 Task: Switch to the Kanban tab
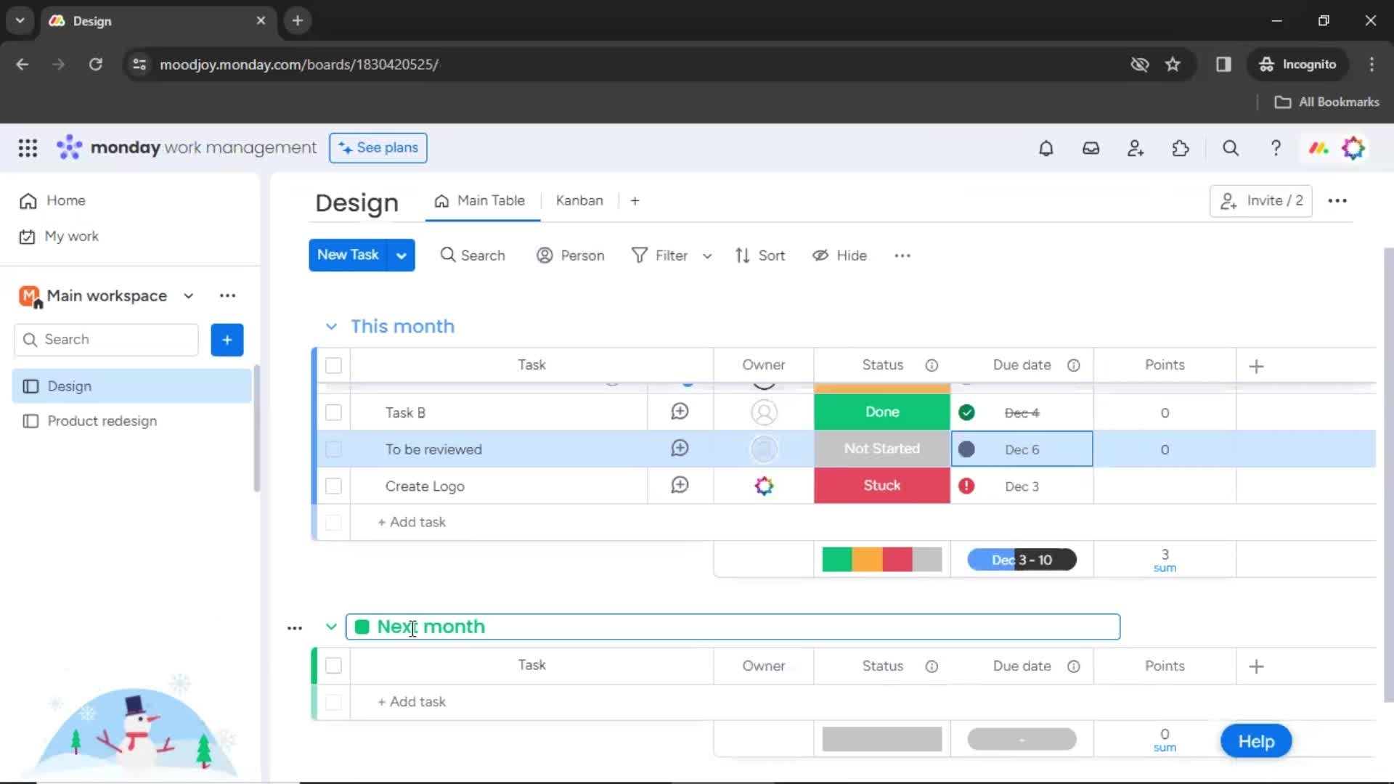click(579, 200)
